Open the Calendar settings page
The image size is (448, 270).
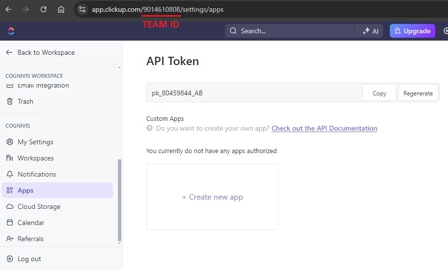pos(31,223)
